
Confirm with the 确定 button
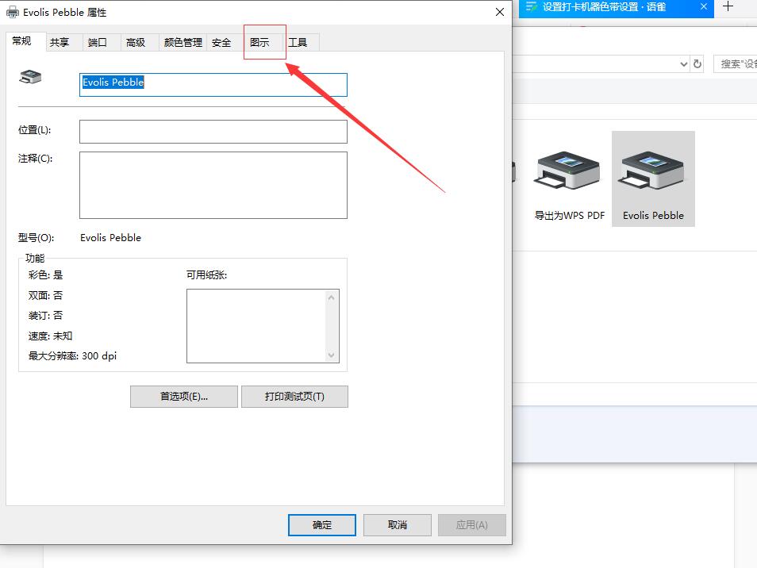(322, 525)
